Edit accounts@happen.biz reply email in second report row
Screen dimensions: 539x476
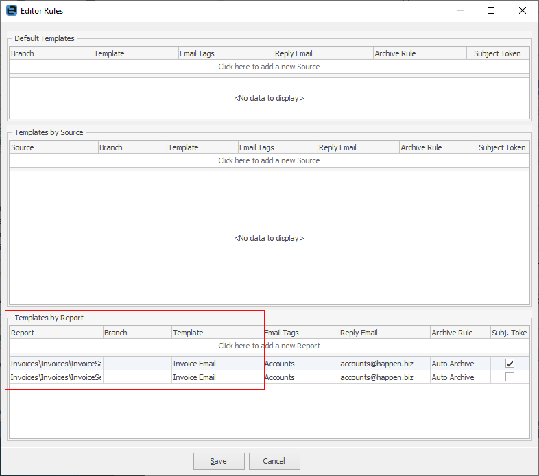[x=384, y=377]
